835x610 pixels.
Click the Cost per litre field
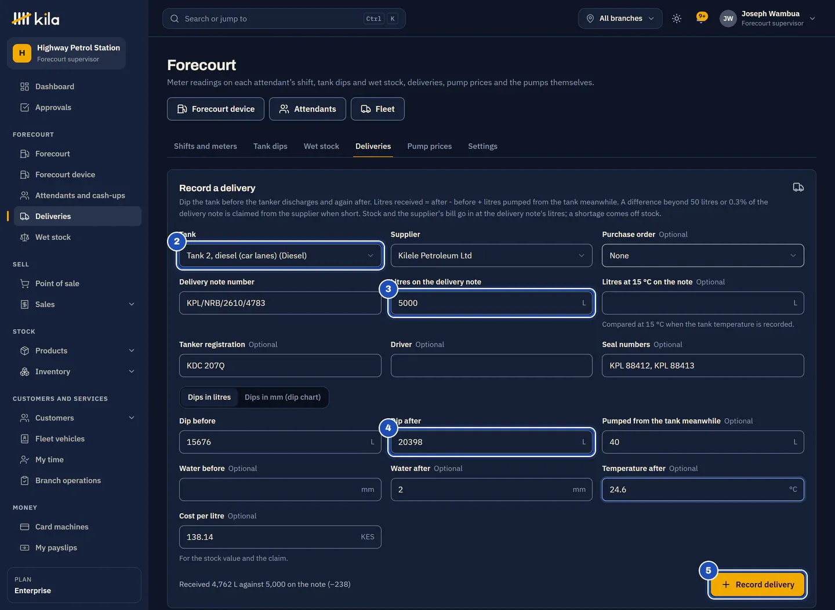click(280, 537)
